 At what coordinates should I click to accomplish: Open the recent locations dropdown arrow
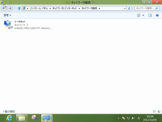[15, 8]
